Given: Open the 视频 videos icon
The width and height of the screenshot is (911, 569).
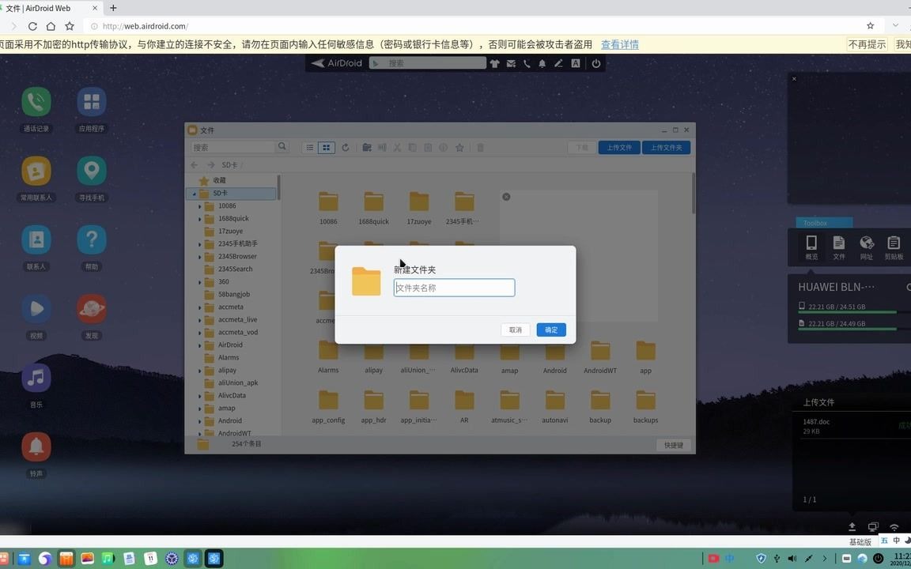Looking at the screenshot, I should 36,309.
